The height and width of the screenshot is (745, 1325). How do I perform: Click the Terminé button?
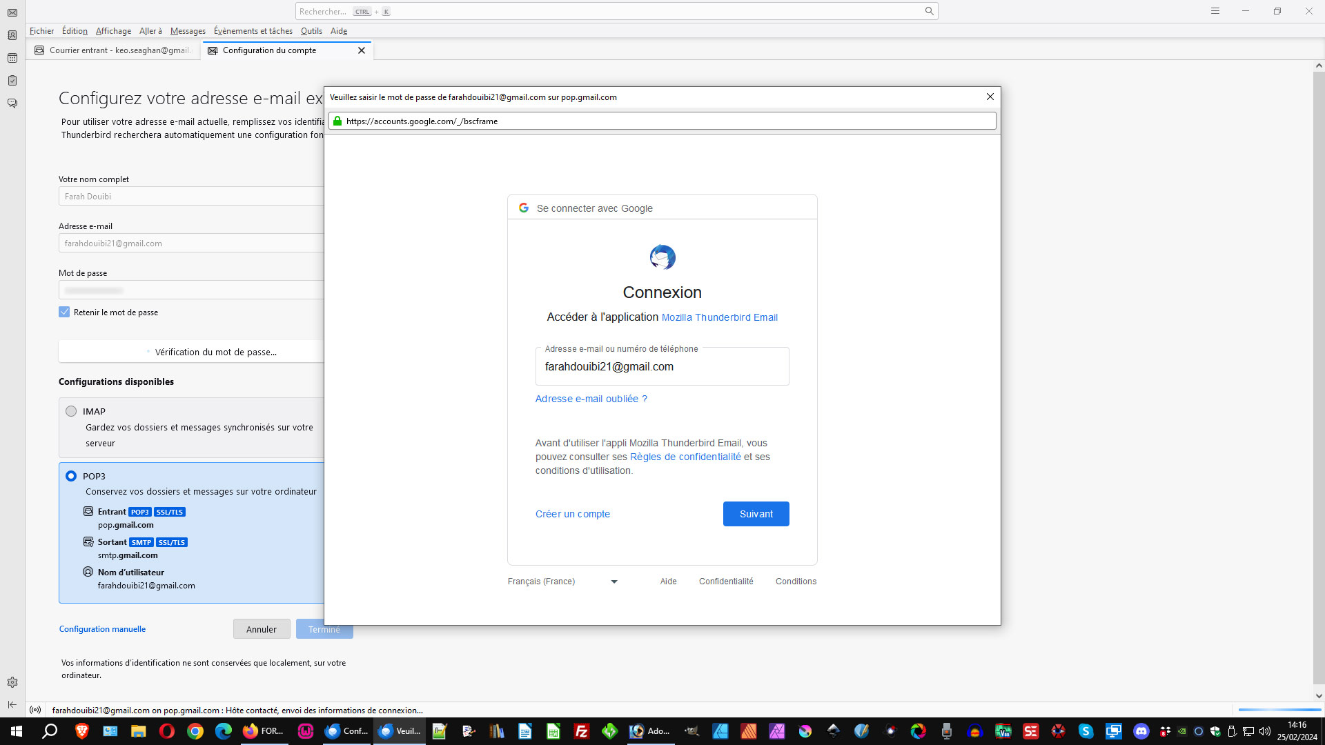[x=324, y=629]
